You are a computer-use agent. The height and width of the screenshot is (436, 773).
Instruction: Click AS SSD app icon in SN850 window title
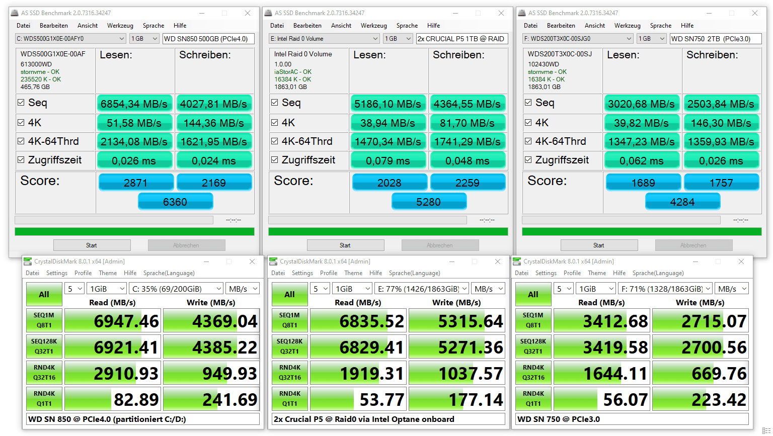[15, 13]
